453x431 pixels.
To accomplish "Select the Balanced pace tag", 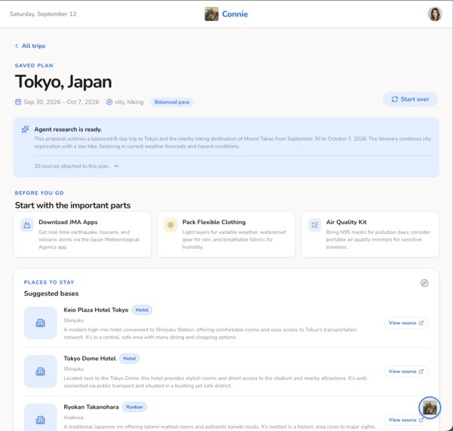I will [x=172, y=102].
